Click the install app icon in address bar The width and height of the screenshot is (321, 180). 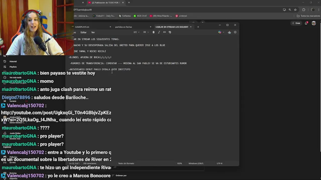point(284,10)
